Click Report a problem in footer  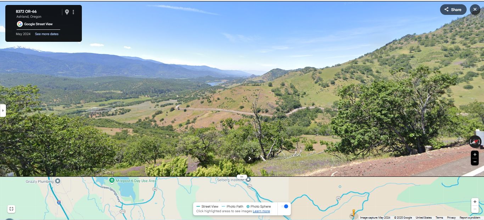click(x=470, y=218)
